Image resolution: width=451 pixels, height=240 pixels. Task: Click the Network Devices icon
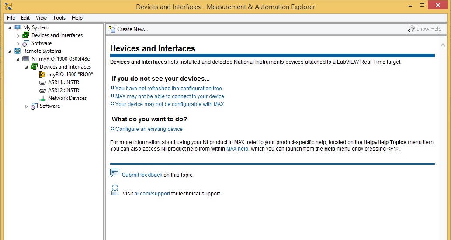(42, 98)
